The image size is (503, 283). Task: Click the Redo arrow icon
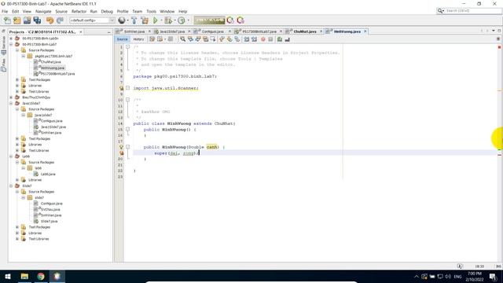pos(60,20)
